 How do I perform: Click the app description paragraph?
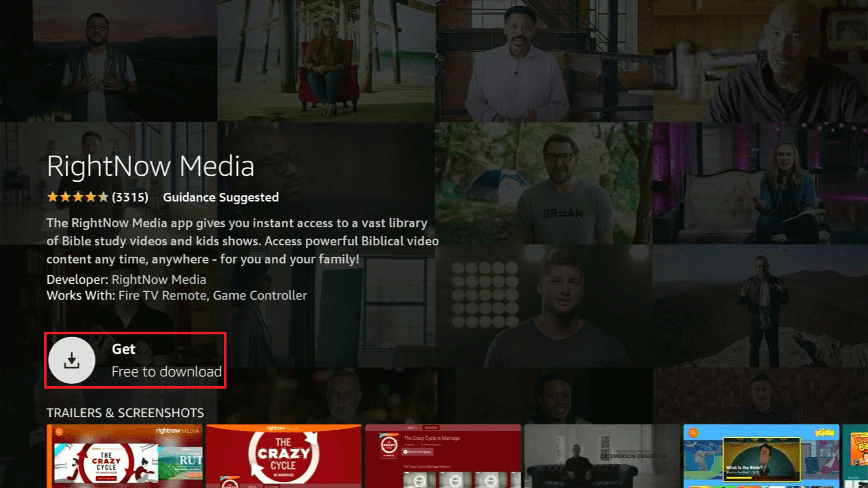point(243,241)
